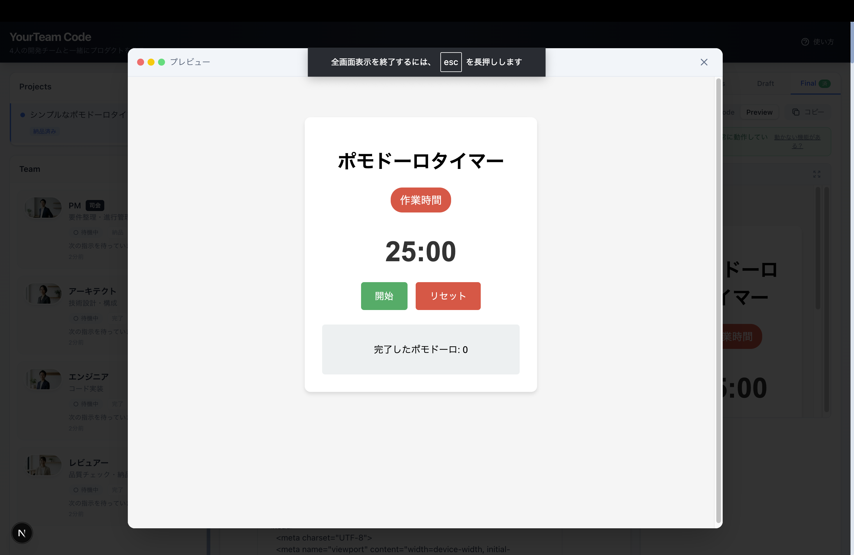Click the fullscreen expand arrows icon

pos(817,174)
